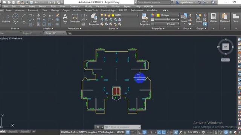This screenshot has height=135, width=241.
Task: Toggle snap mode in status bar
Action: (x=132, y=132)
